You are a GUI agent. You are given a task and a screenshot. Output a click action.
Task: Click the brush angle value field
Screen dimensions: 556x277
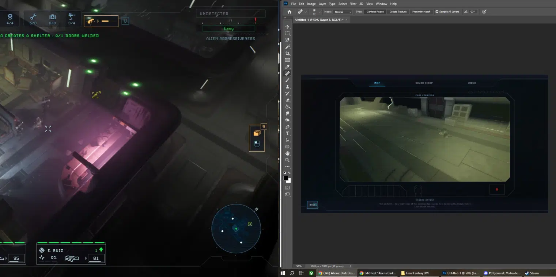[473, 12]
